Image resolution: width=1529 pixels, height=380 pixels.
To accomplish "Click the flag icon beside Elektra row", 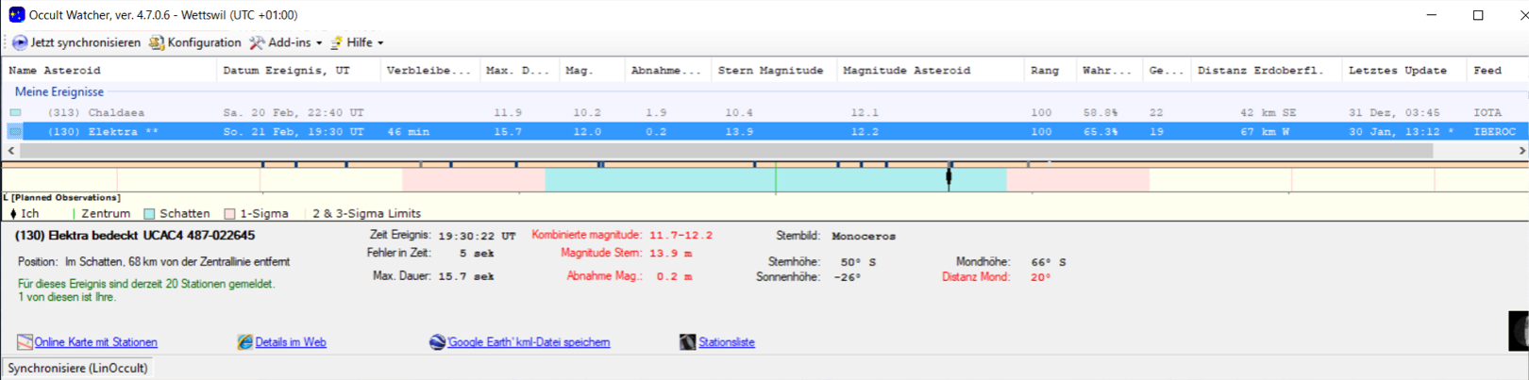I will pos(15,132).
